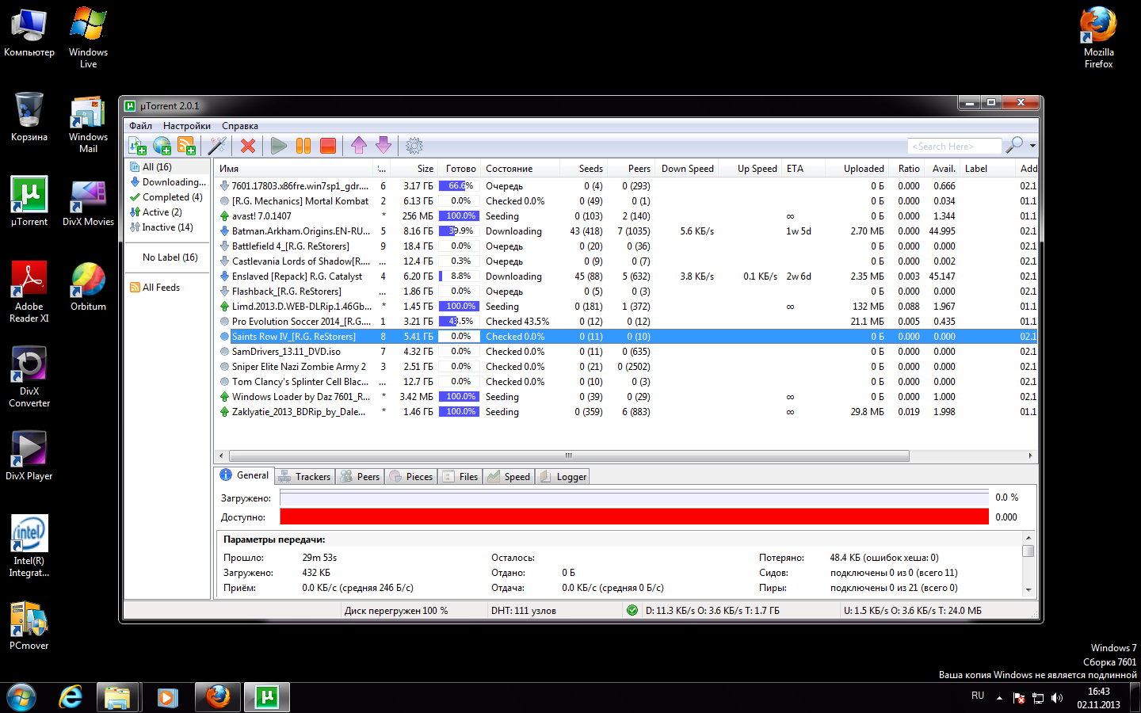Sort by Ratio column header
Image resolution: width=1141 pixels, height=713 pixels.
tap(906, 169)
